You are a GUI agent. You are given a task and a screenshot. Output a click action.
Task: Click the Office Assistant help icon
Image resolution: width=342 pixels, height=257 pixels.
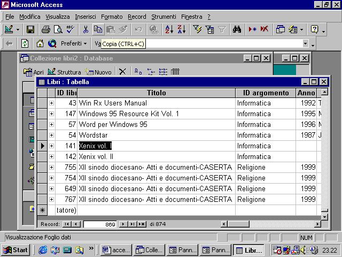314,29
